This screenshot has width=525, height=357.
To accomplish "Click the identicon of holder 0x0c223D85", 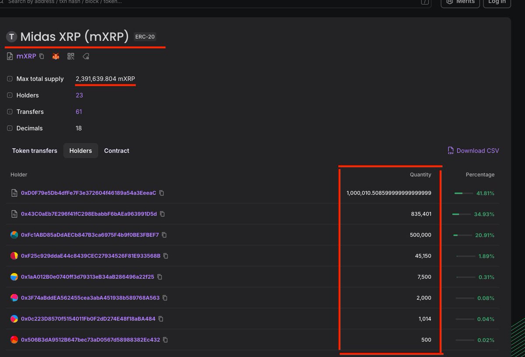I will click(14, 319).
